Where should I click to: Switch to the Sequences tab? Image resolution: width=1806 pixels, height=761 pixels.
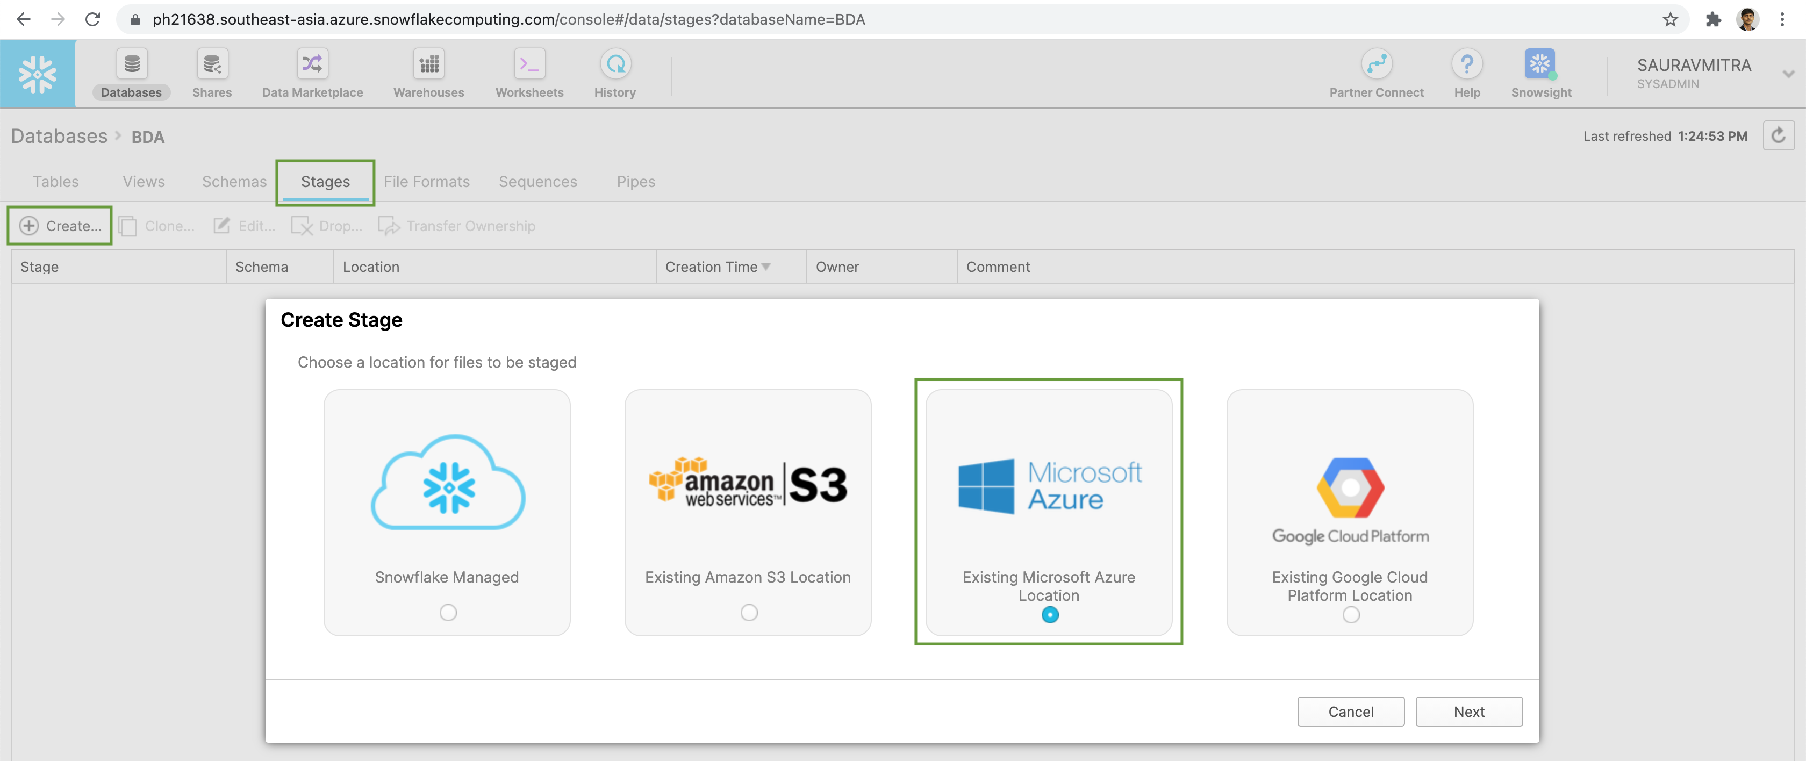point(537,182)
